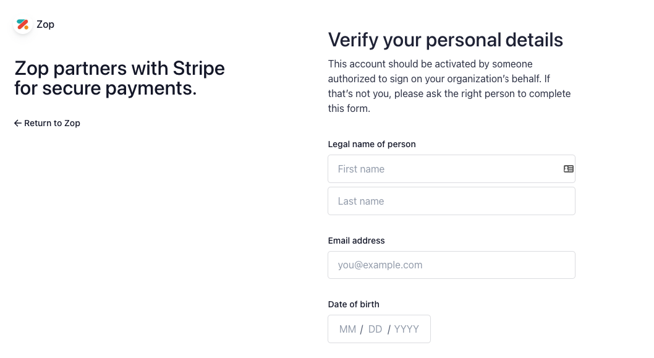Focus the Last name field
The height and width of the screenshot is (358, 654).
451,201
